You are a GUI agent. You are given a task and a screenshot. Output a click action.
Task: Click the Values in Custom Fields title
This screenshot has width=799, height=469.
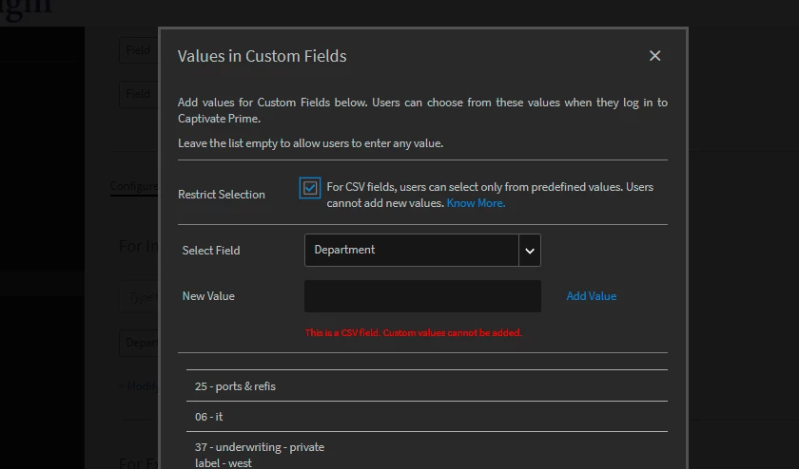pos(262,56)
